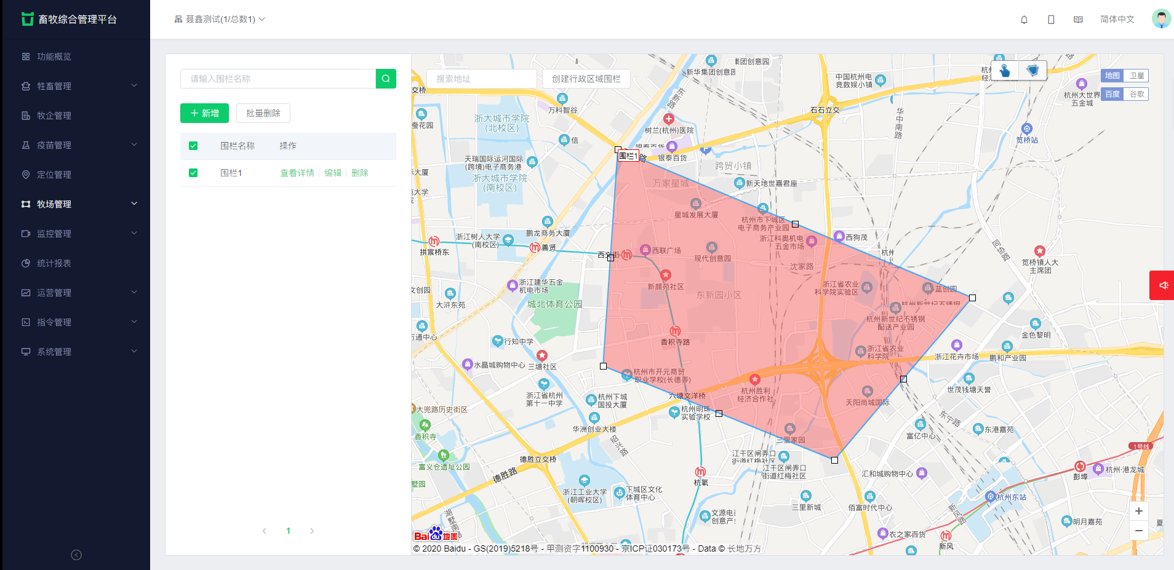Select 百度 map provider
1174x570 pixels.
coord(1112,94)
